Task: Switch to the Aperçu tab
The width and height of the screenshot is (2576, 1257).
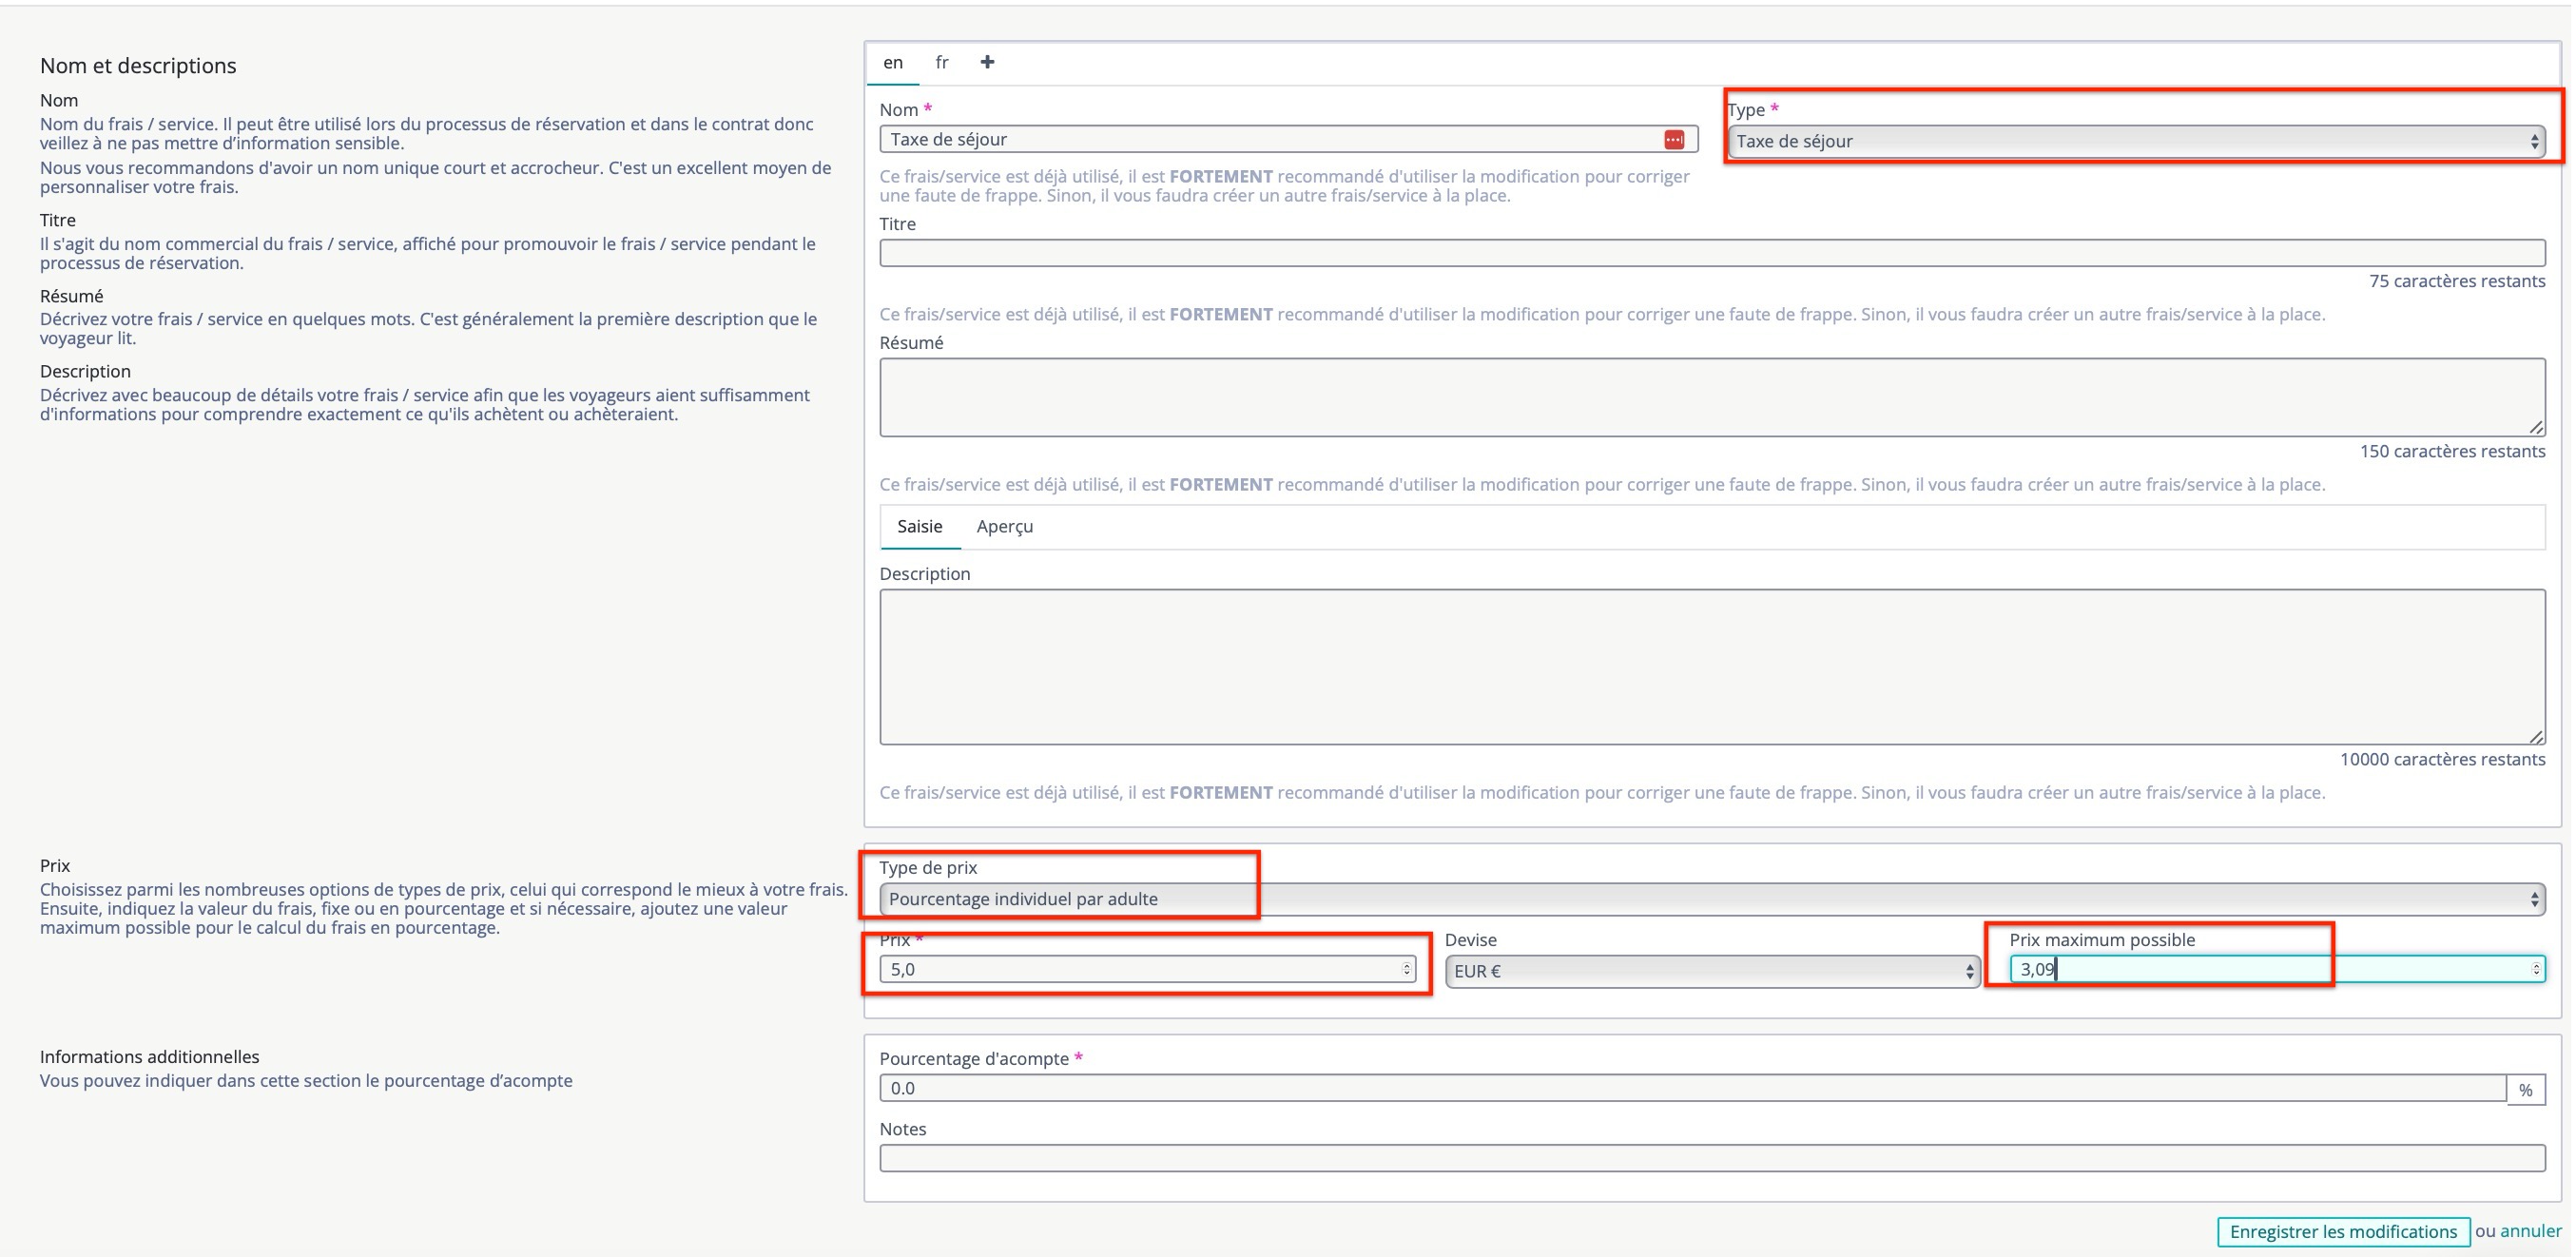Action: pyautogui.click(x=1004, y=526)
